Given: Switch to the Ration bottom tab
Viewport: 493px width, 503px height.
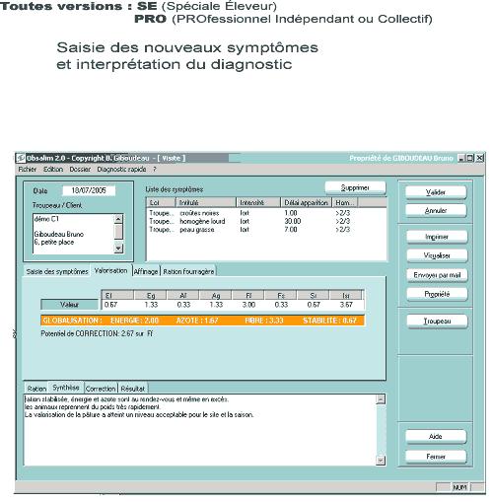Looking at the screenshot, I should [x=36, y=389].
